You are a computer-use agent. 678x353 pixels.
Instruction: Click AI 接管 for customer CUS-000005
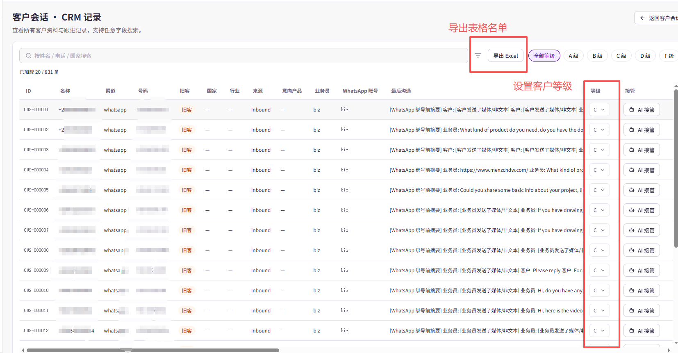coord(642,190)
